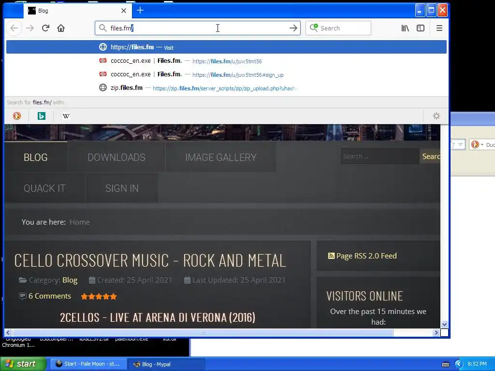The width and height of the screenshot is (495, 371).
Task: Open the browser Home page
Action: (61, 28)
